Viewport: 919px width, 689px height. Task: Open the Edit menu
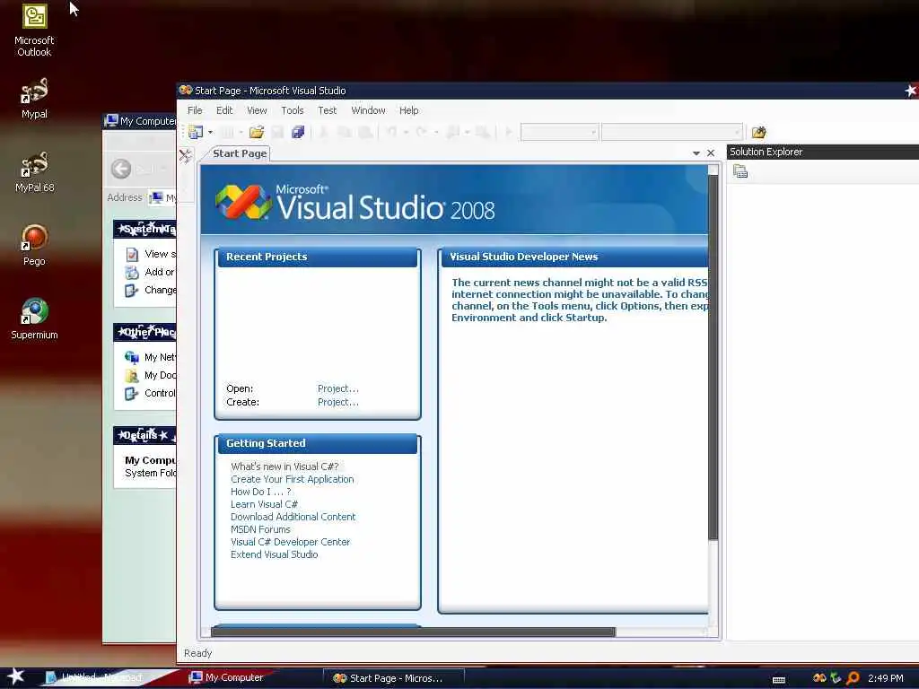pos(224,110)
